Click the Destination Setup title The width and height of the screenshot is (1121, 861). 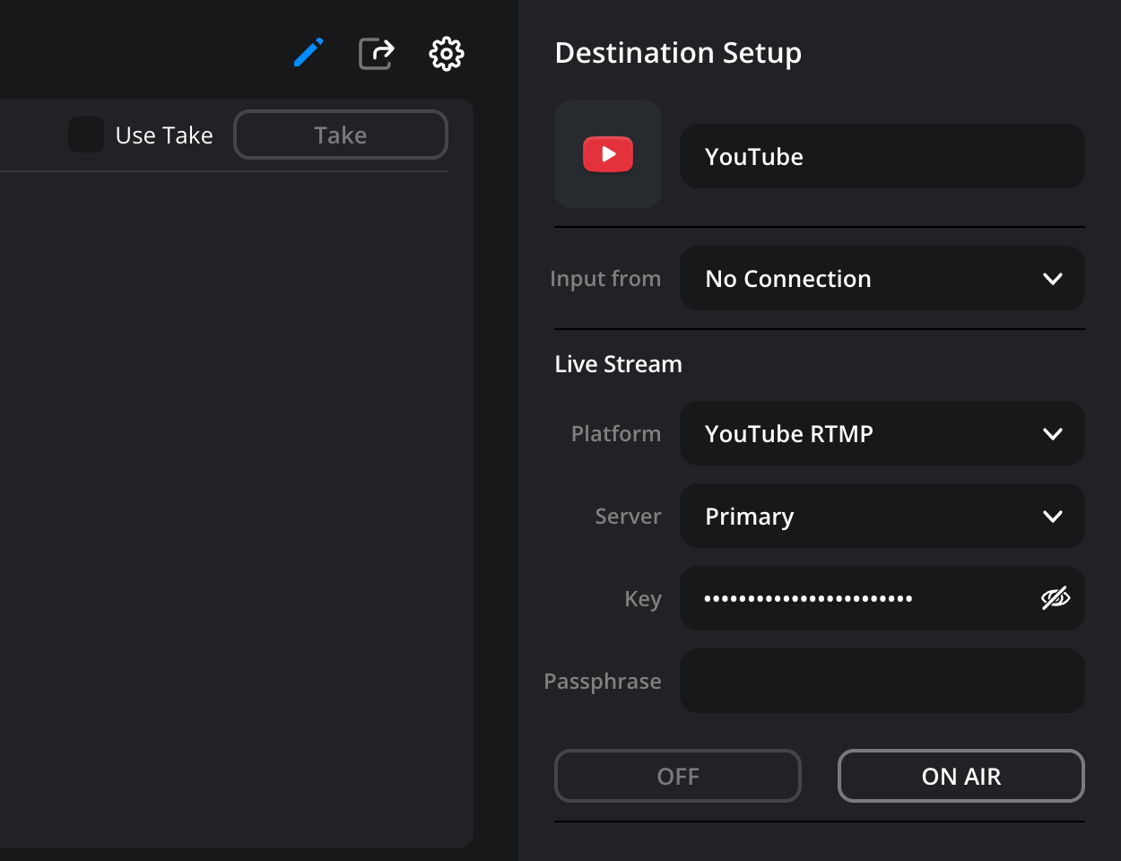[678, 53]
